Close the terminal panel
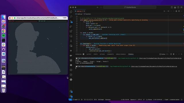184x103 pixels. pos(182,54)
